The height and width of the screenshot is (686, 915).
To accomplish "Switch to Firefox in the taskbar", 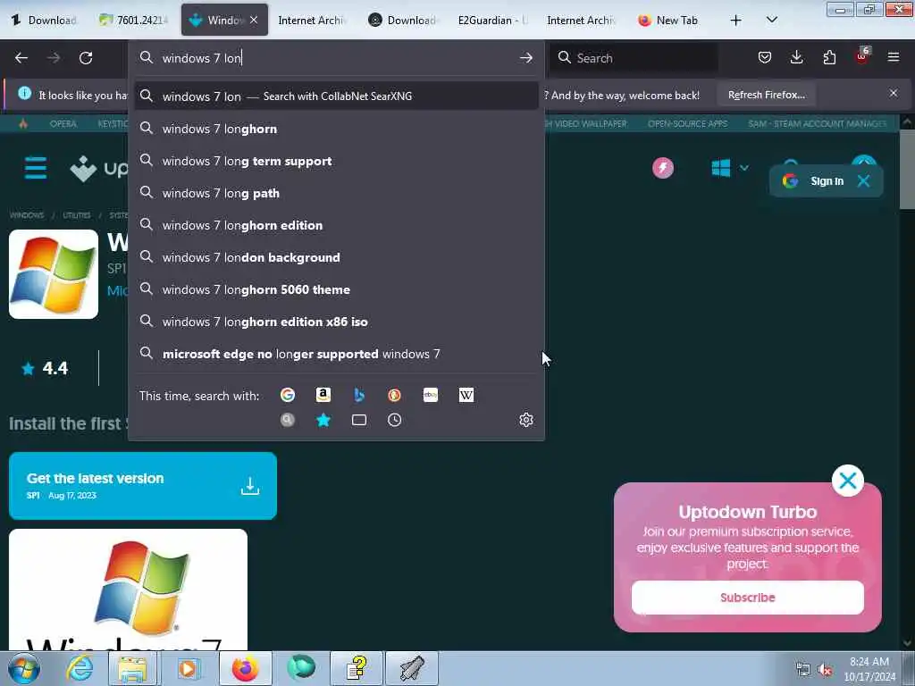I will [245, 668].
